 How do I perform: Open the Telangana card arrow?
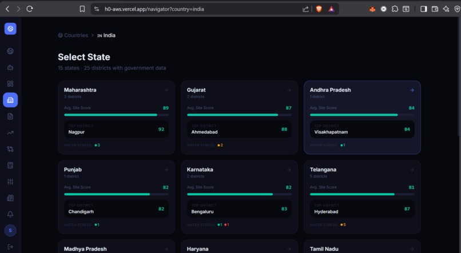coord(412,170)
